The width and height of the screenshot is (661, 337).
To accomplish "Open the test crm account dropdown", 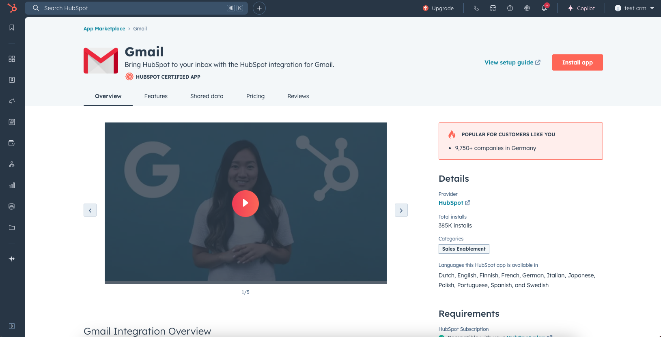I will (x=634, y=8).
